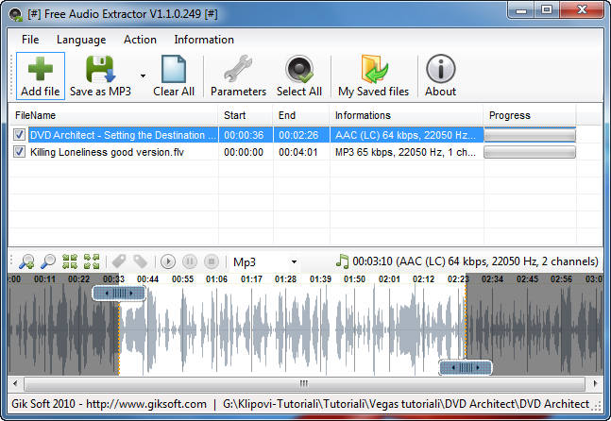Click the AAC (LC) 64 kbps info cell

[405, 135]
